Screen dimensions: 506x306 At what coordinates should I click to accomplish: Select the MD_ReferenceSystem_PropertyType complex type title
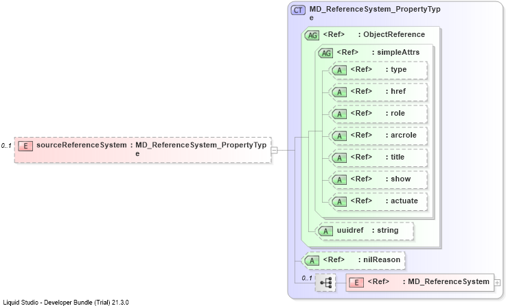375,13
